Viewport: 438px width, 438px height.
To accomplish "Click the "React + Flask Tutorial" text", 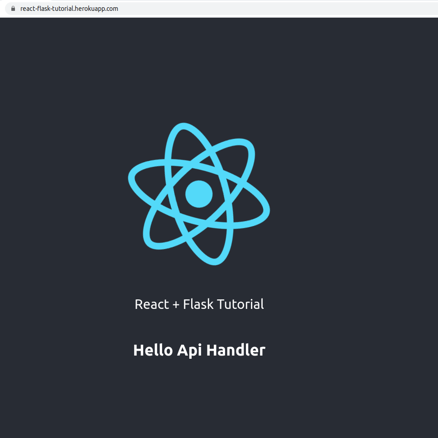I will tap(199, 304).
